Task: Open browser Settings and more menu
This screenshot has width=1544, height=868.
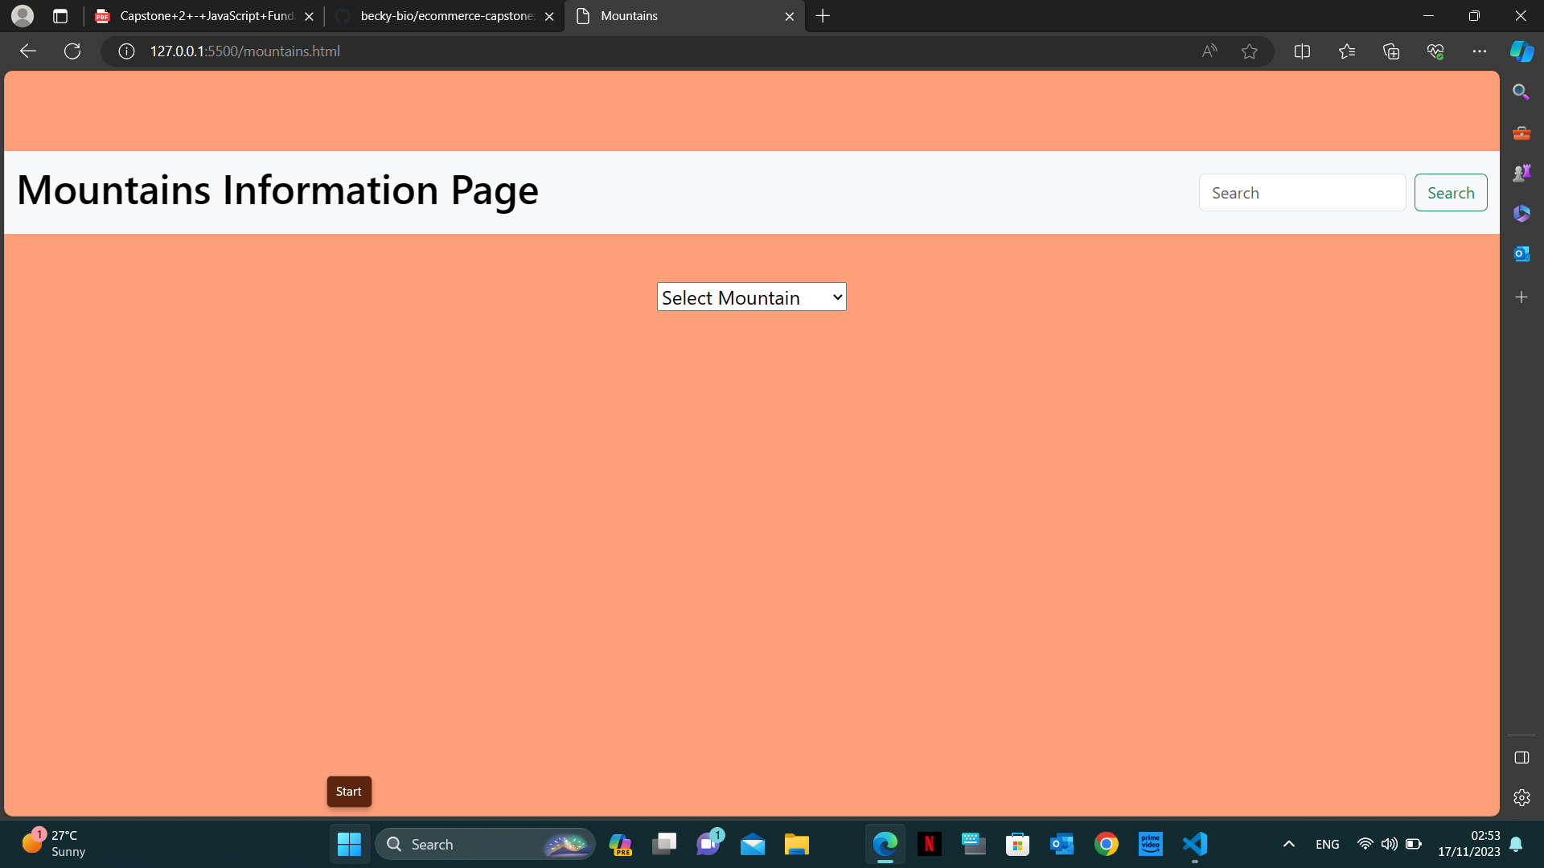Action: click(1479, 51)
